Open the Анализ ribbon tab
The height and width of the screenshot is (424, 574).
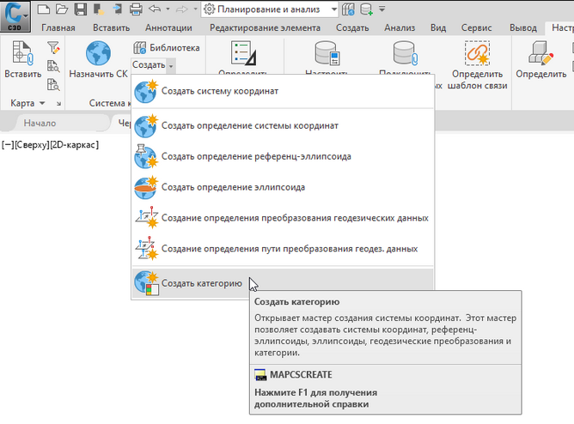pyautogui.click(x=401, y=27)
